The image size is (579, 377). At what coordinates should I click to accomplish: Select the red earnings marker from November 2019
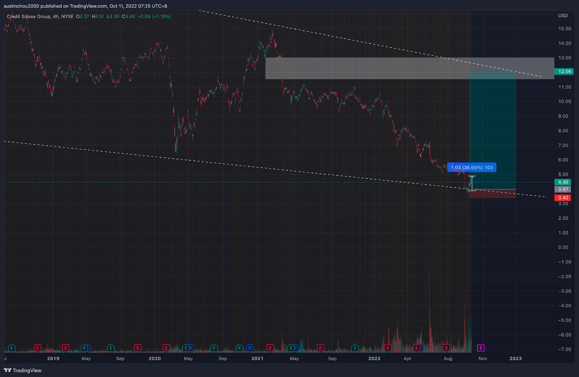pyautogui.click(x=138, y=348)
